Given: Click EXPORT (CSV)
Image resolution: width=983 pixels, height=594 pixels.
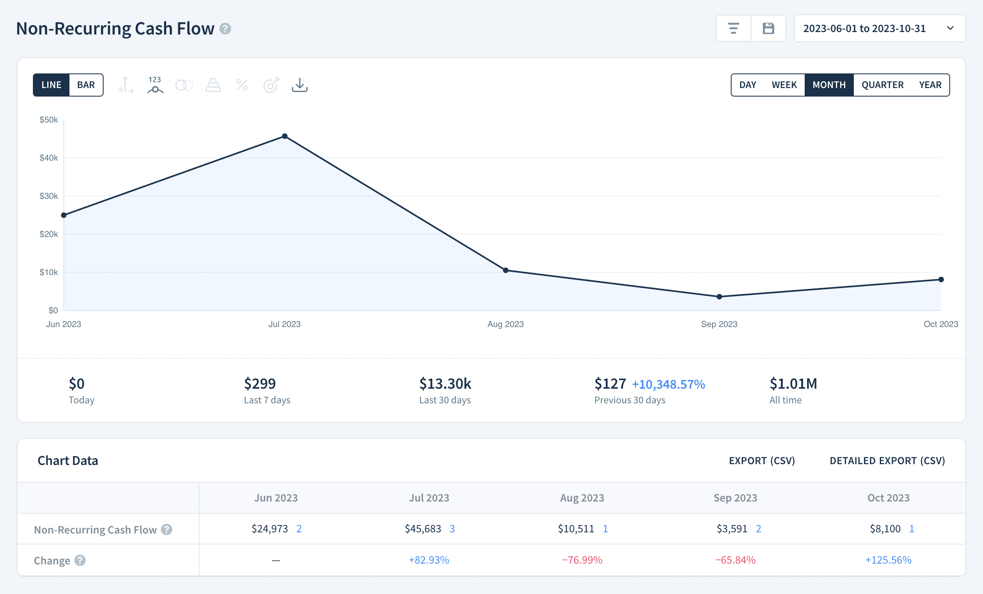Looking at the screenshot, I should (762, 461).
